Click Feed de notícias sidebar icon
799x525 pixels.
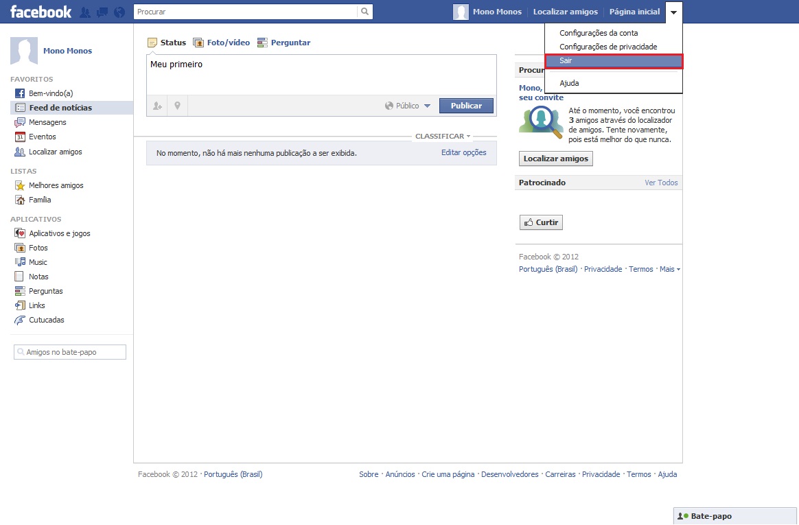pos(20,108)
